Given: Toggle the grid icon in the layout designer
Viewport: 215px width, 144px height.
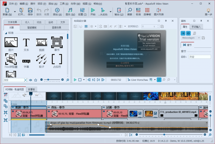Looking at the screenshot, I should 92,27.
